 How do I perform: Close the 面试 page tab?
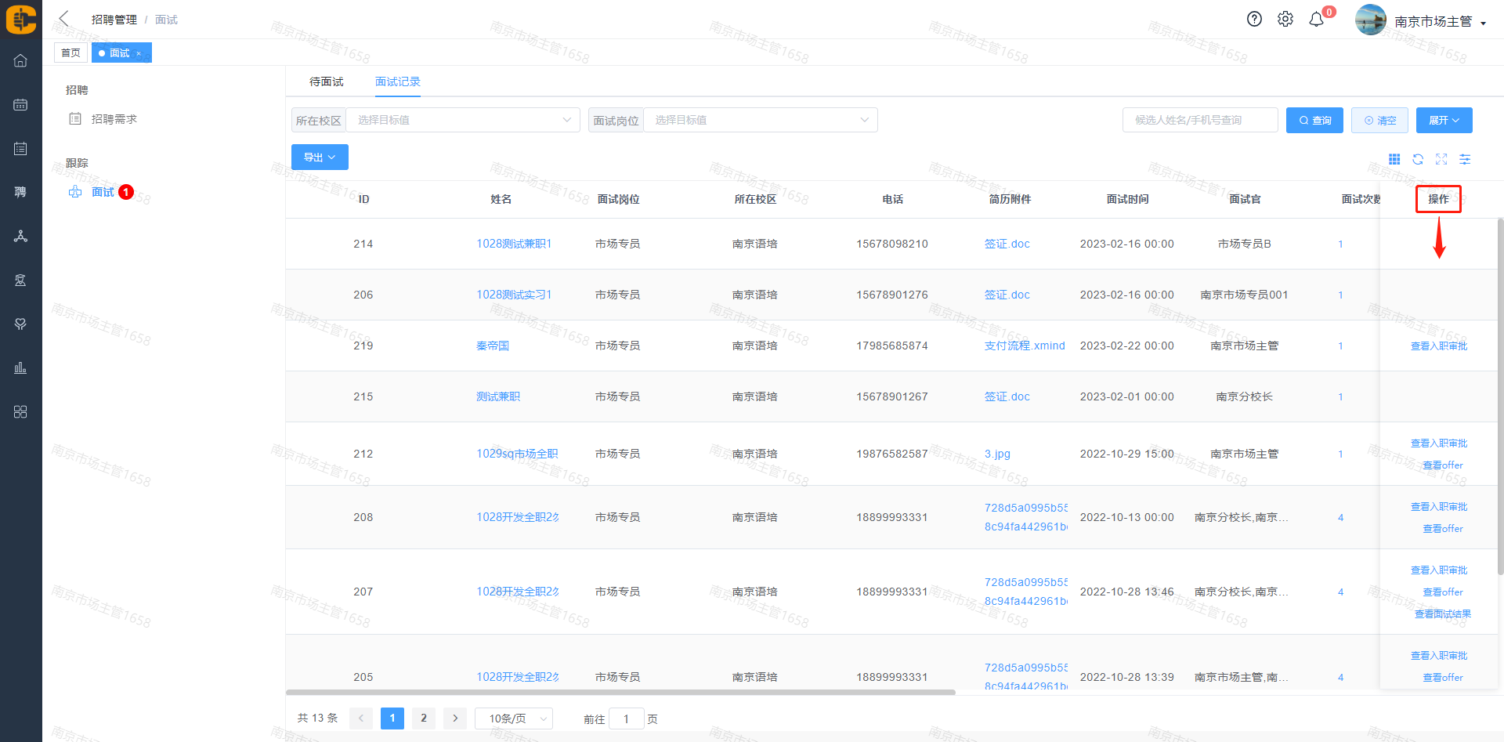point(139,53)
